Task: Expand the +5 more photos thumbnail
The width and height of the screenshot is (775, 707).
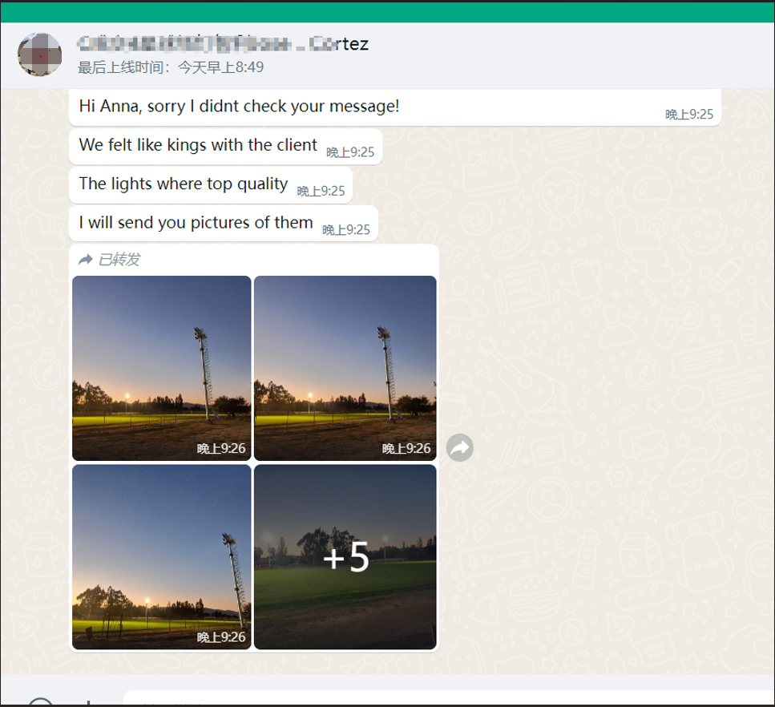Action: coord(345,557)
